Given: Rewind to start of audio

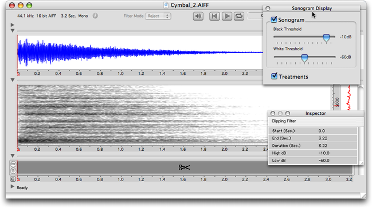Looking at the screenshot, I should pos(214,16).
